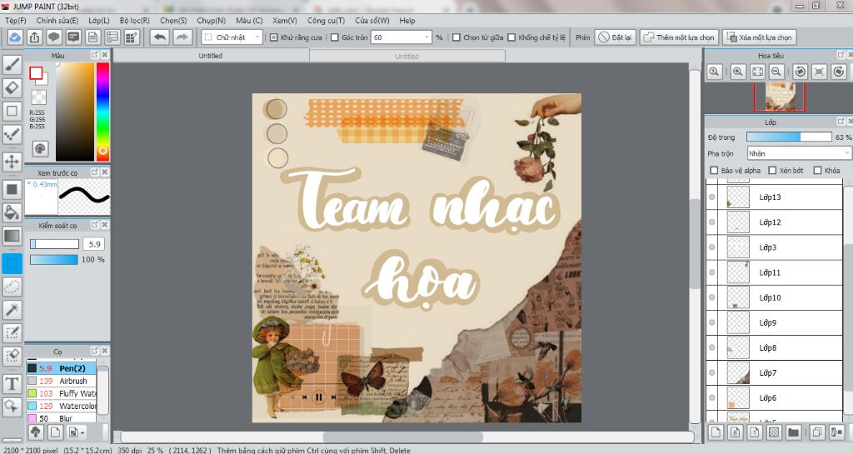
Task: Click the Undo arrow button
Action: click(x=159, y=37)
